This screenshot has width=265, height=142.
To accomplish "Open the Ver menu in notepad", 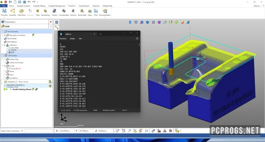I will (x=80, y=39).
